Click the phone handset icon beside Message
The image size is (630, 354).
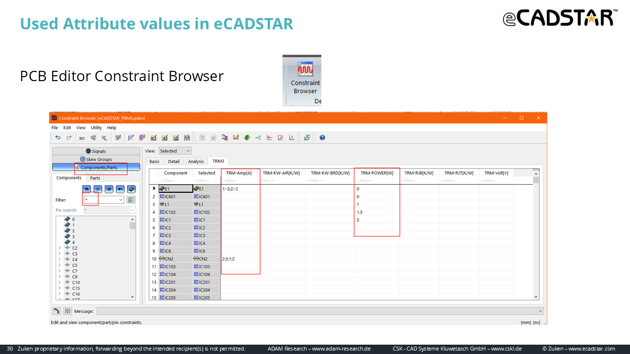(57, 311)
